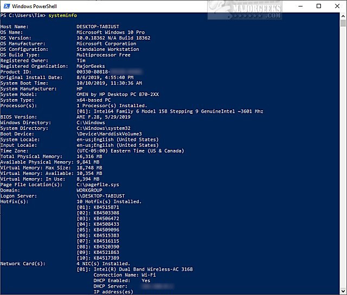The image size is (347, 295).
Task: Click the WORKGROUP domain value
Action: [x=89, y=190]
